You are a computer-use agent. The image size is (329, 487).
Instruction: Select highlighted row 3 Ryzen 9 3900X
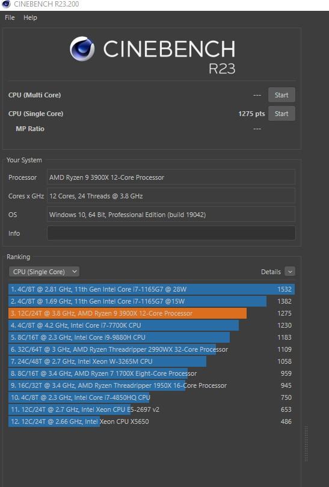coord(152,313)
